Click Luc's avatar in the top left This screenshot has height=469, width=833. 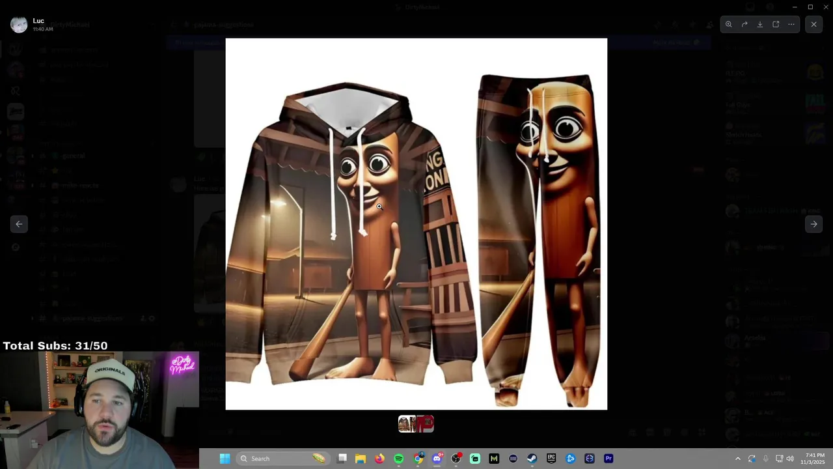pyautogui.click(x=19, y=25)
